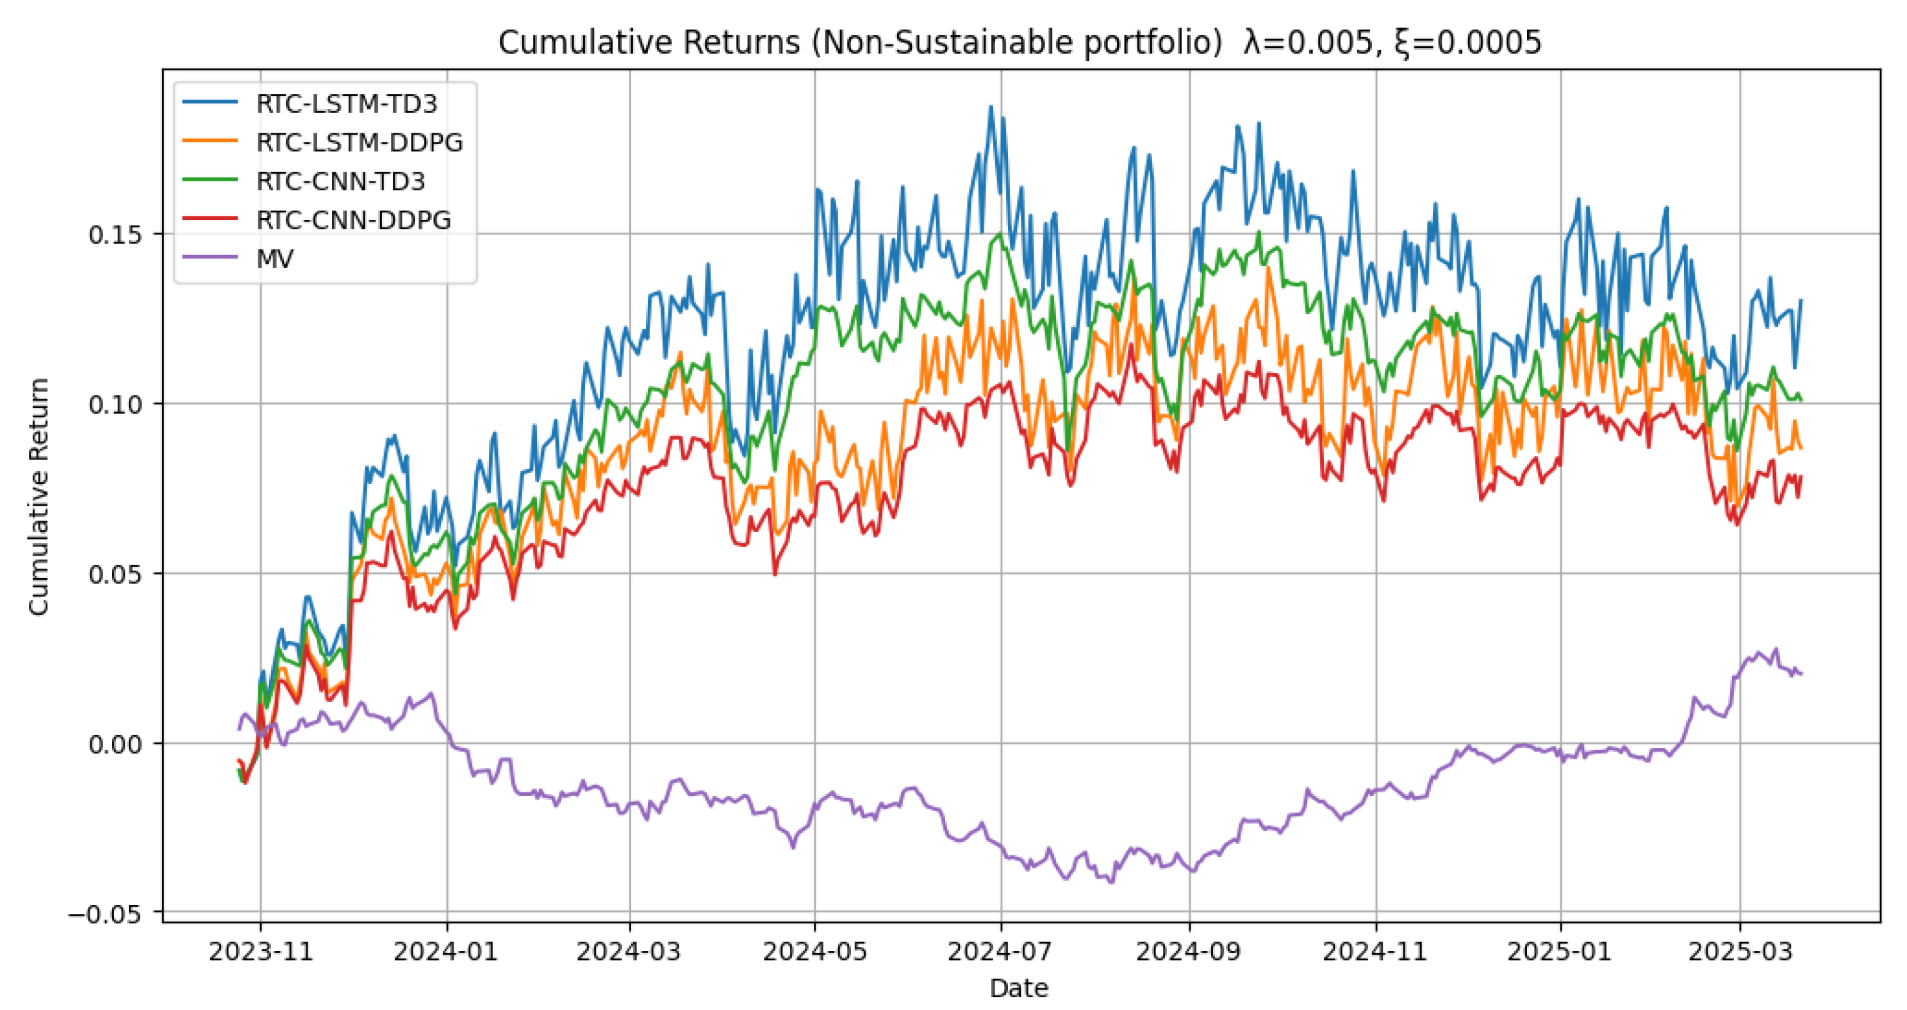Click the 0.00 y-axis tick label
The height and width of the screenshot is (1010, 1907).
(115, 743)
